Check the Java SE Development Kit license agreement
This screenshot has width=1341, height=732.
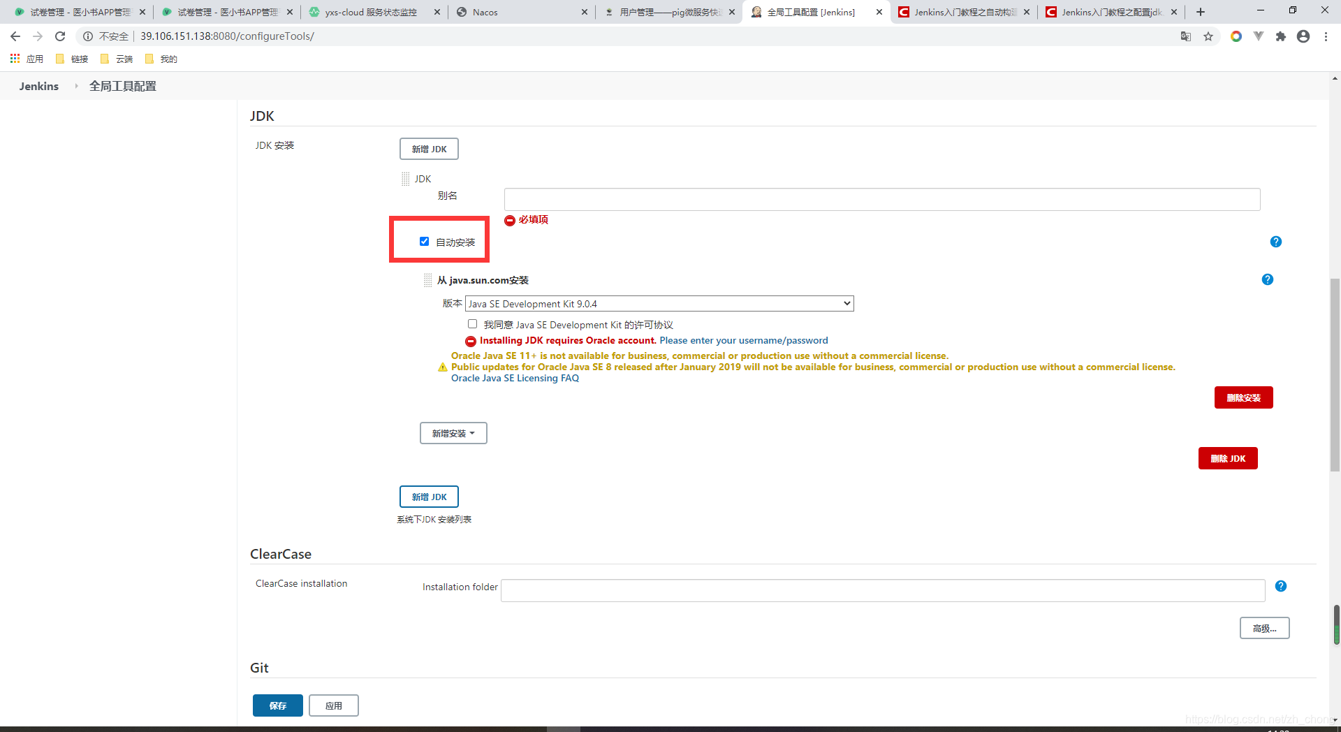click(x=473, y=323)
